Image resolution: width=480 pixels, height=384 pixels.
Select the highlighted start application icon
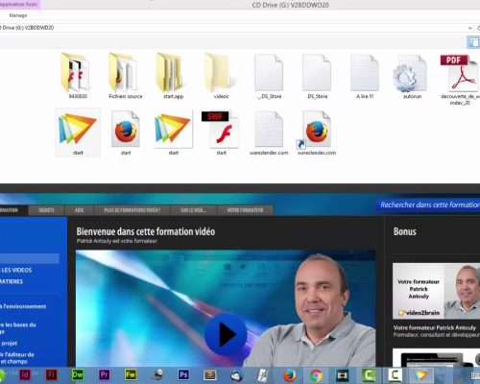[78, 132]
